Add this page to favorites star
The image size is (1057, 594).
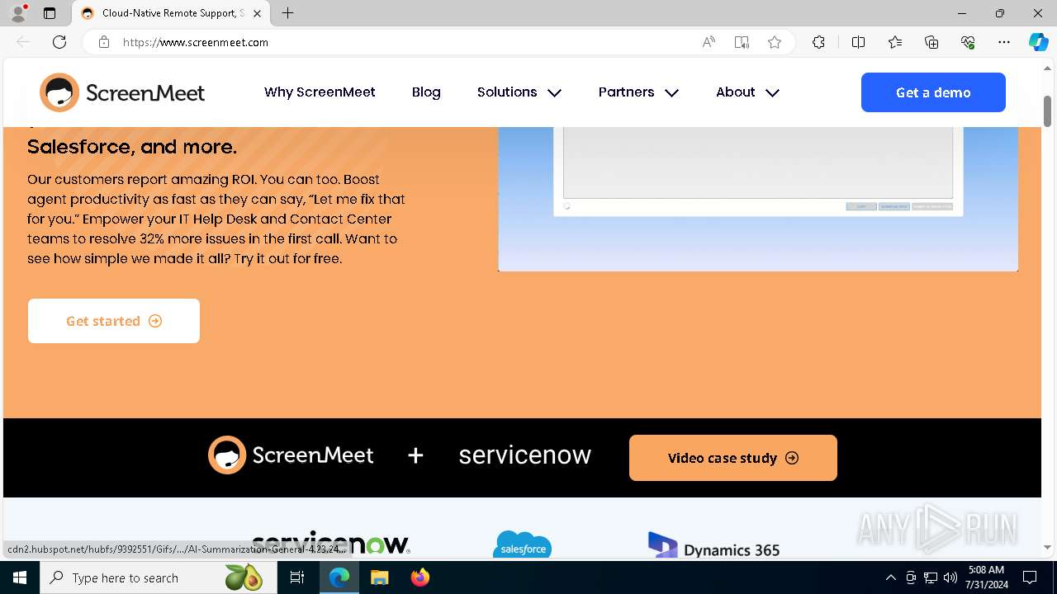[x=775, y=42]
